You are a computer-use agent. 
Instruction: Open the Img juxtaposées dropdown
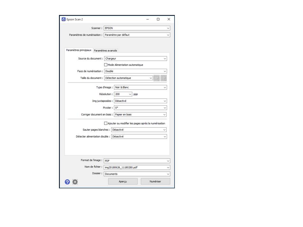140,101
